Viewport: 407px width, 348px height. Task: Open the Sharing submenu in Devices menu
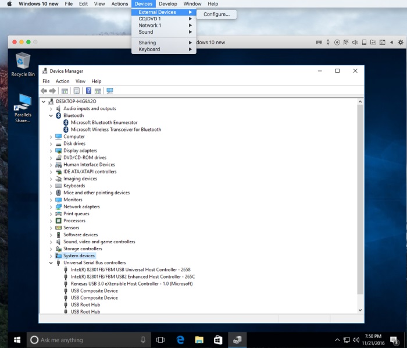point(164,42)
